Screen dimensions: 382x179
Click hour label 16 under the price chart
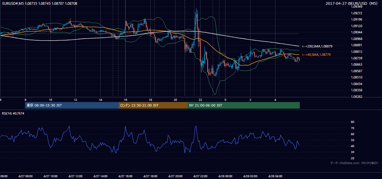click(x=125, y=100)
